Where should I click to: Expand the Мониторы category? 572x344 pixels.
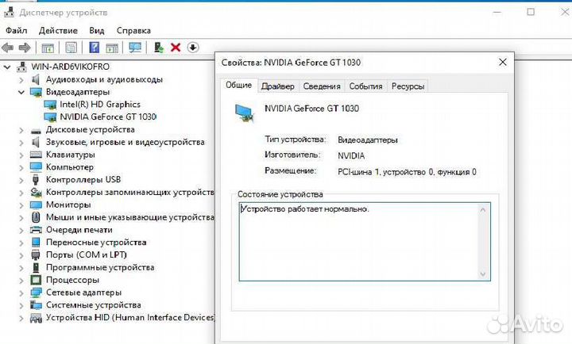21,205
